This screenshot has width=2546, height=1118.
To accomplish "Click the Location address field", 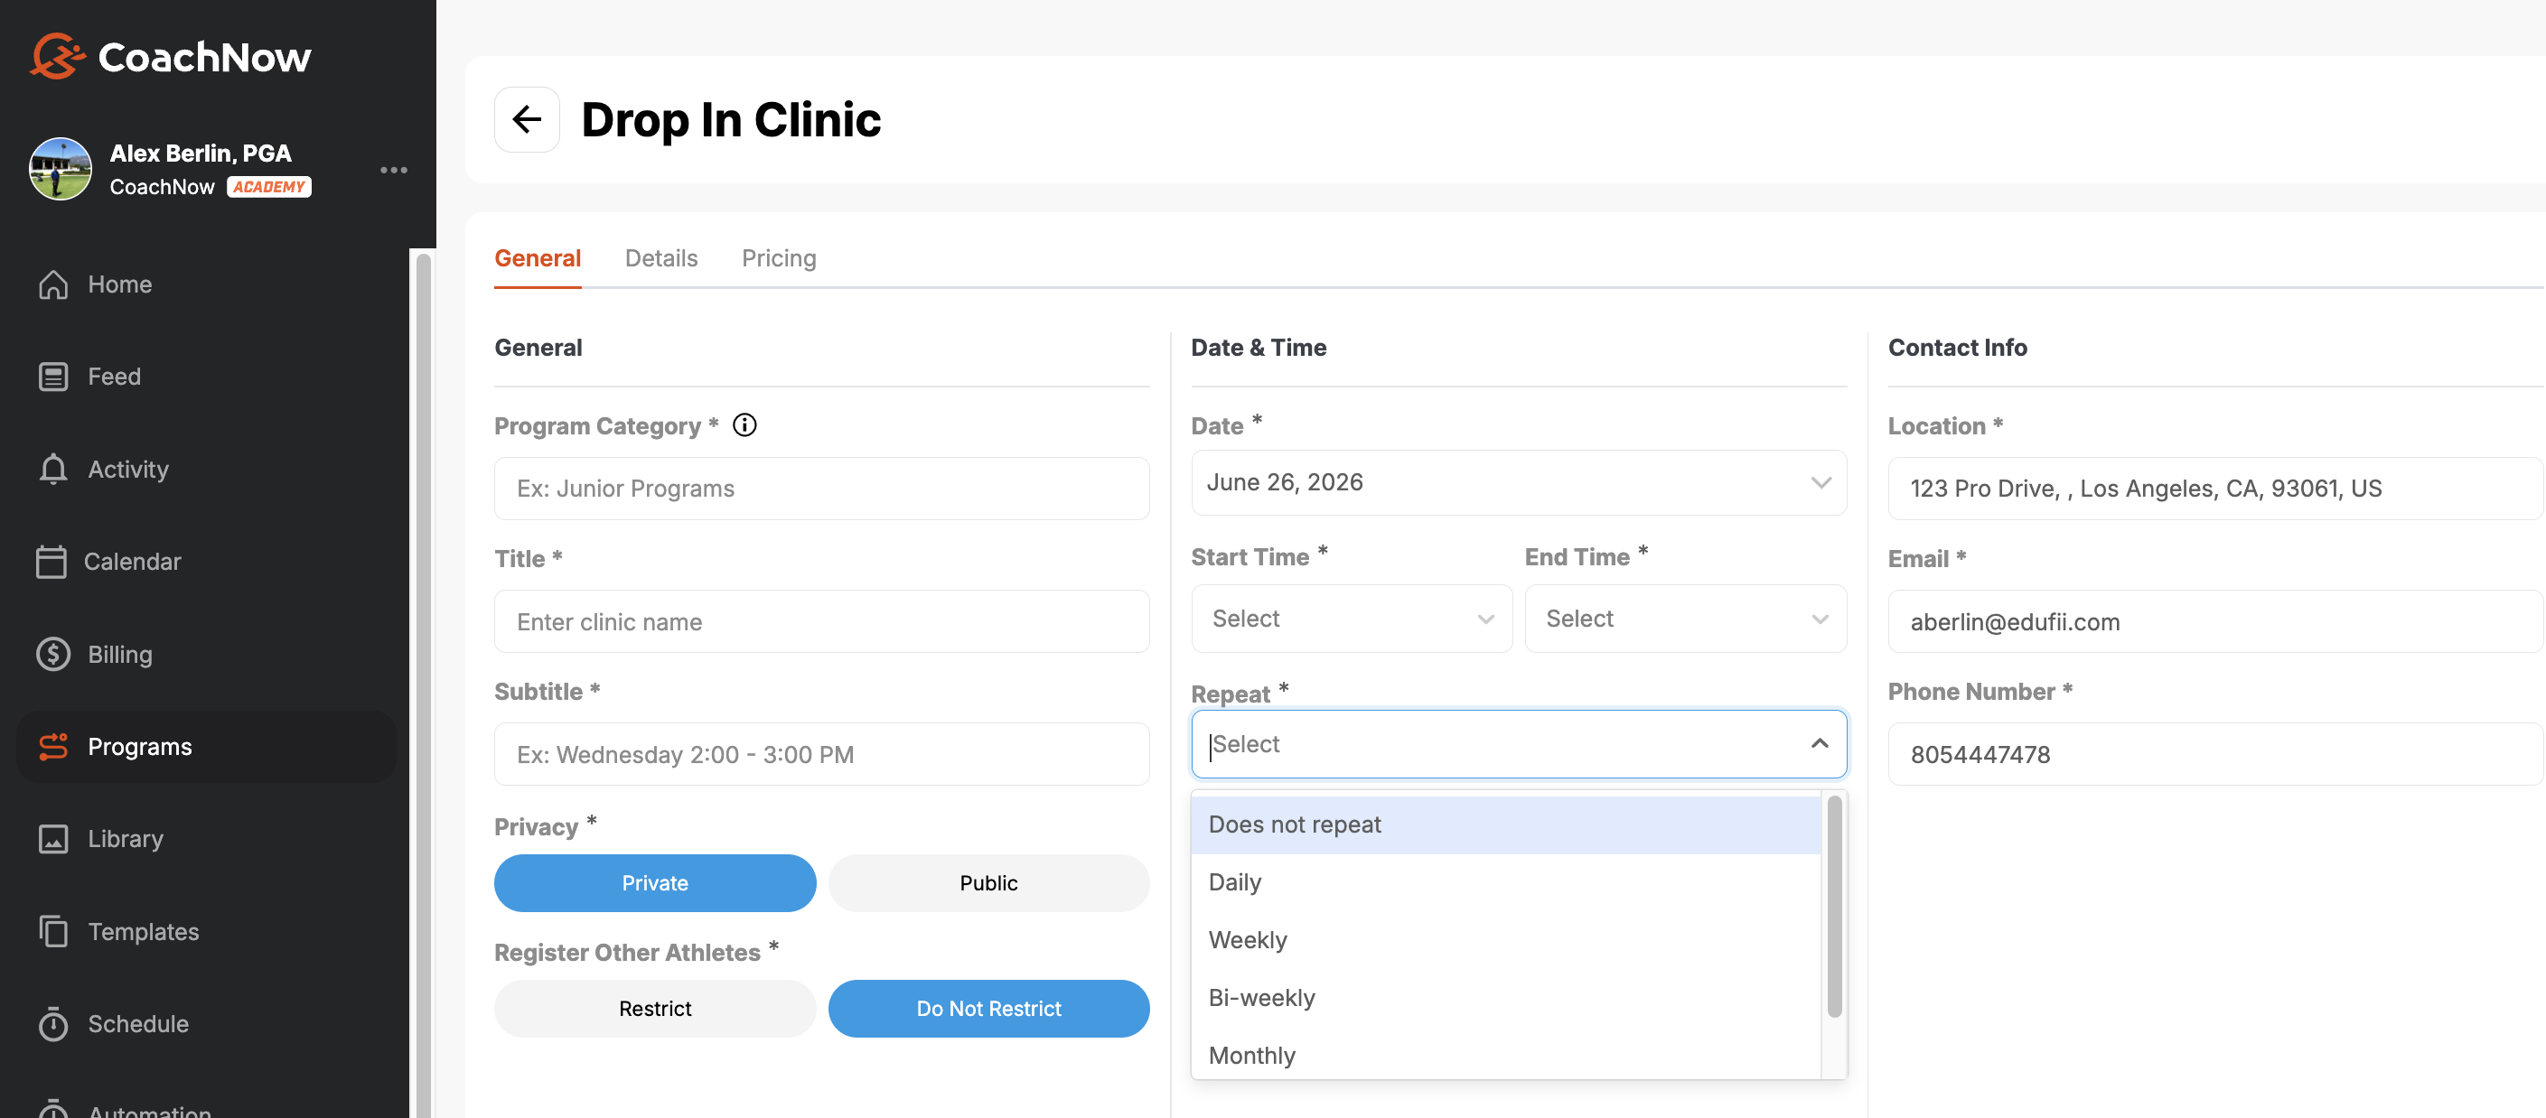I will coord(2216,488).
